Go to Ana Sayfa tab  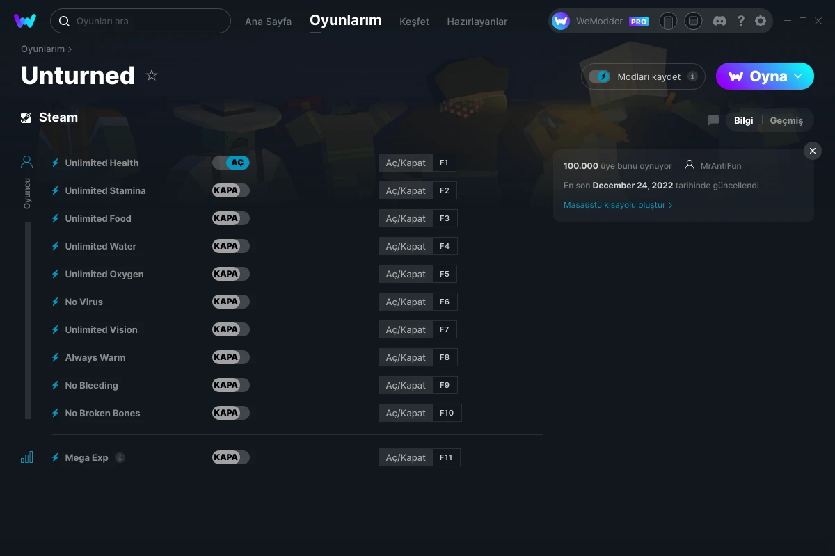(268, 22)
